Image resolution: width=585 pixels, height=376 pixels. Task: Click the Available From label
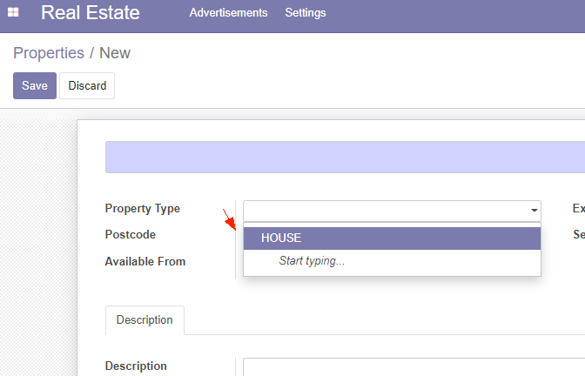pos(145,261)
